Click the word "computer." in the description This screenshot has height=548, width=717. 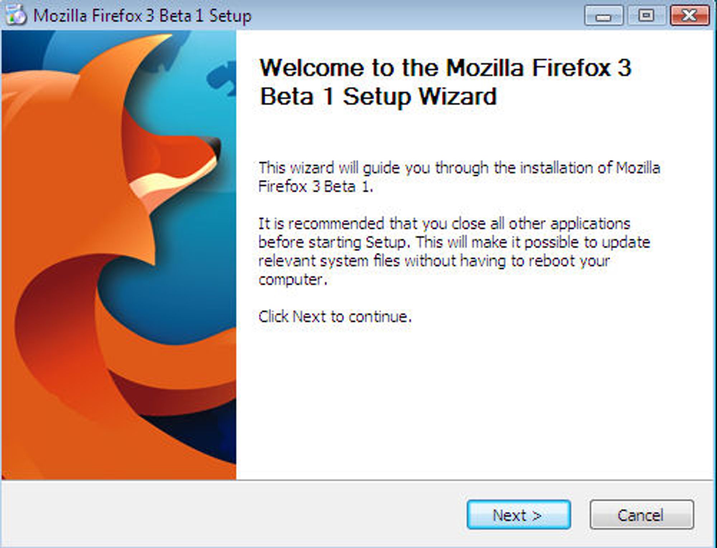[293, 280]
